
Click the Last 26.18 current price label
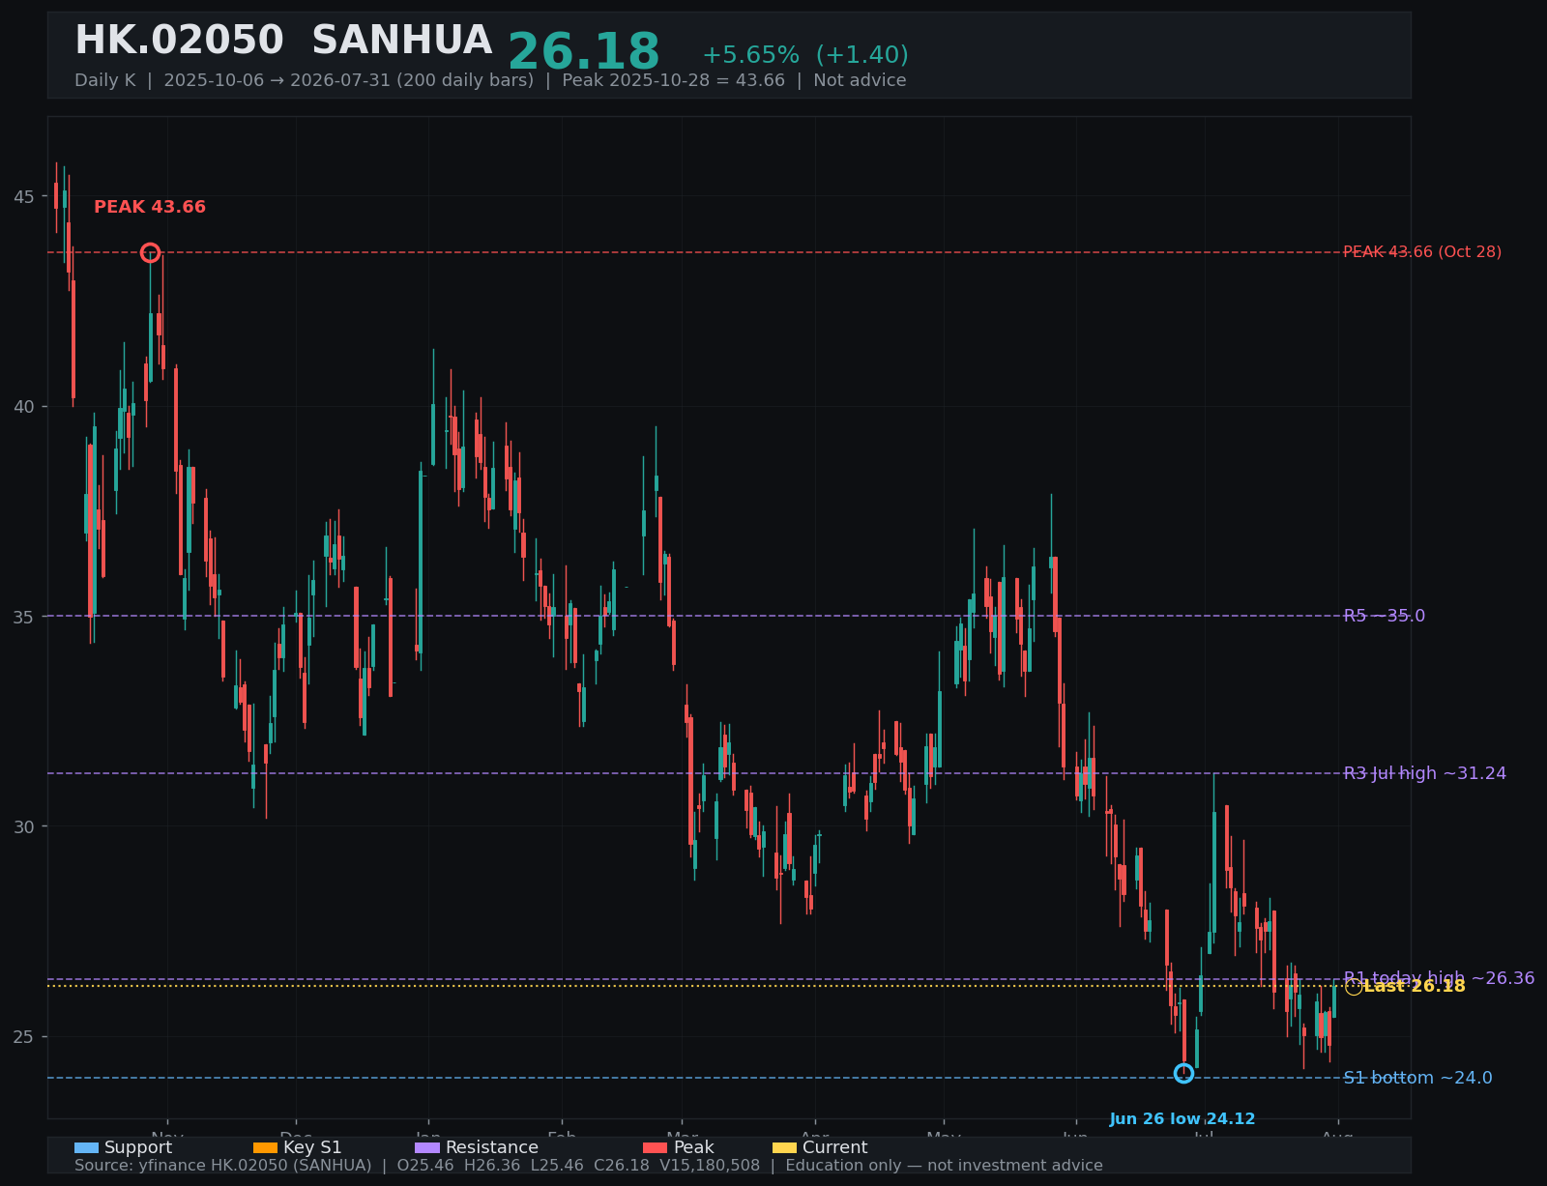tap(1415, 986)
